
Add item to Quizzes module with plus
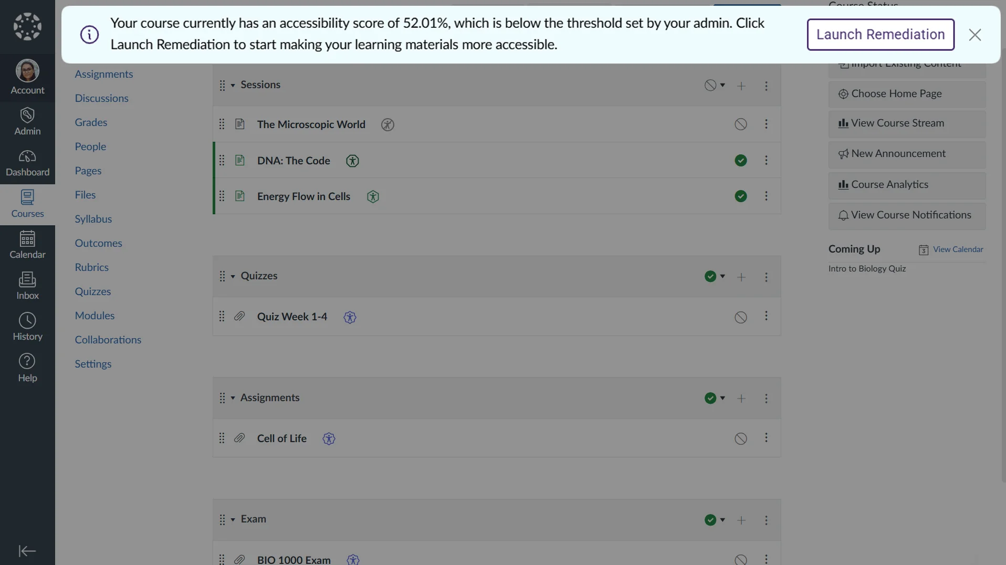741,277
